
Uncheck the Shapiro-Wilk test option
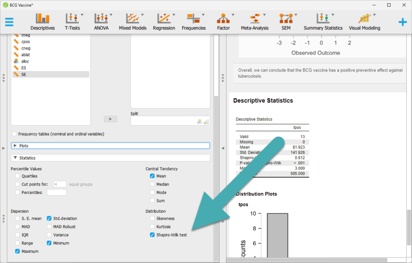point(152,235)
